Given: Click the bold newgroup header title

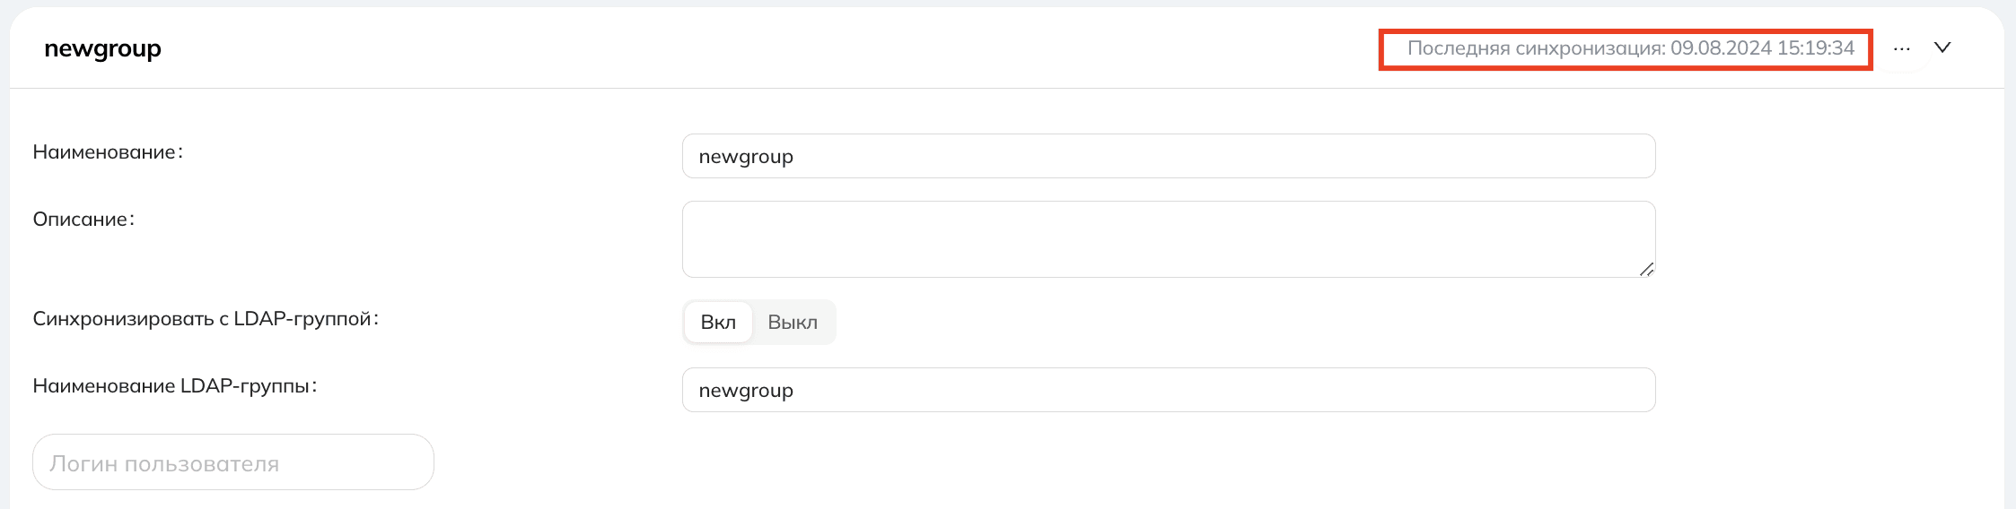Looking at the screenshot, I should tap(102, 49).
